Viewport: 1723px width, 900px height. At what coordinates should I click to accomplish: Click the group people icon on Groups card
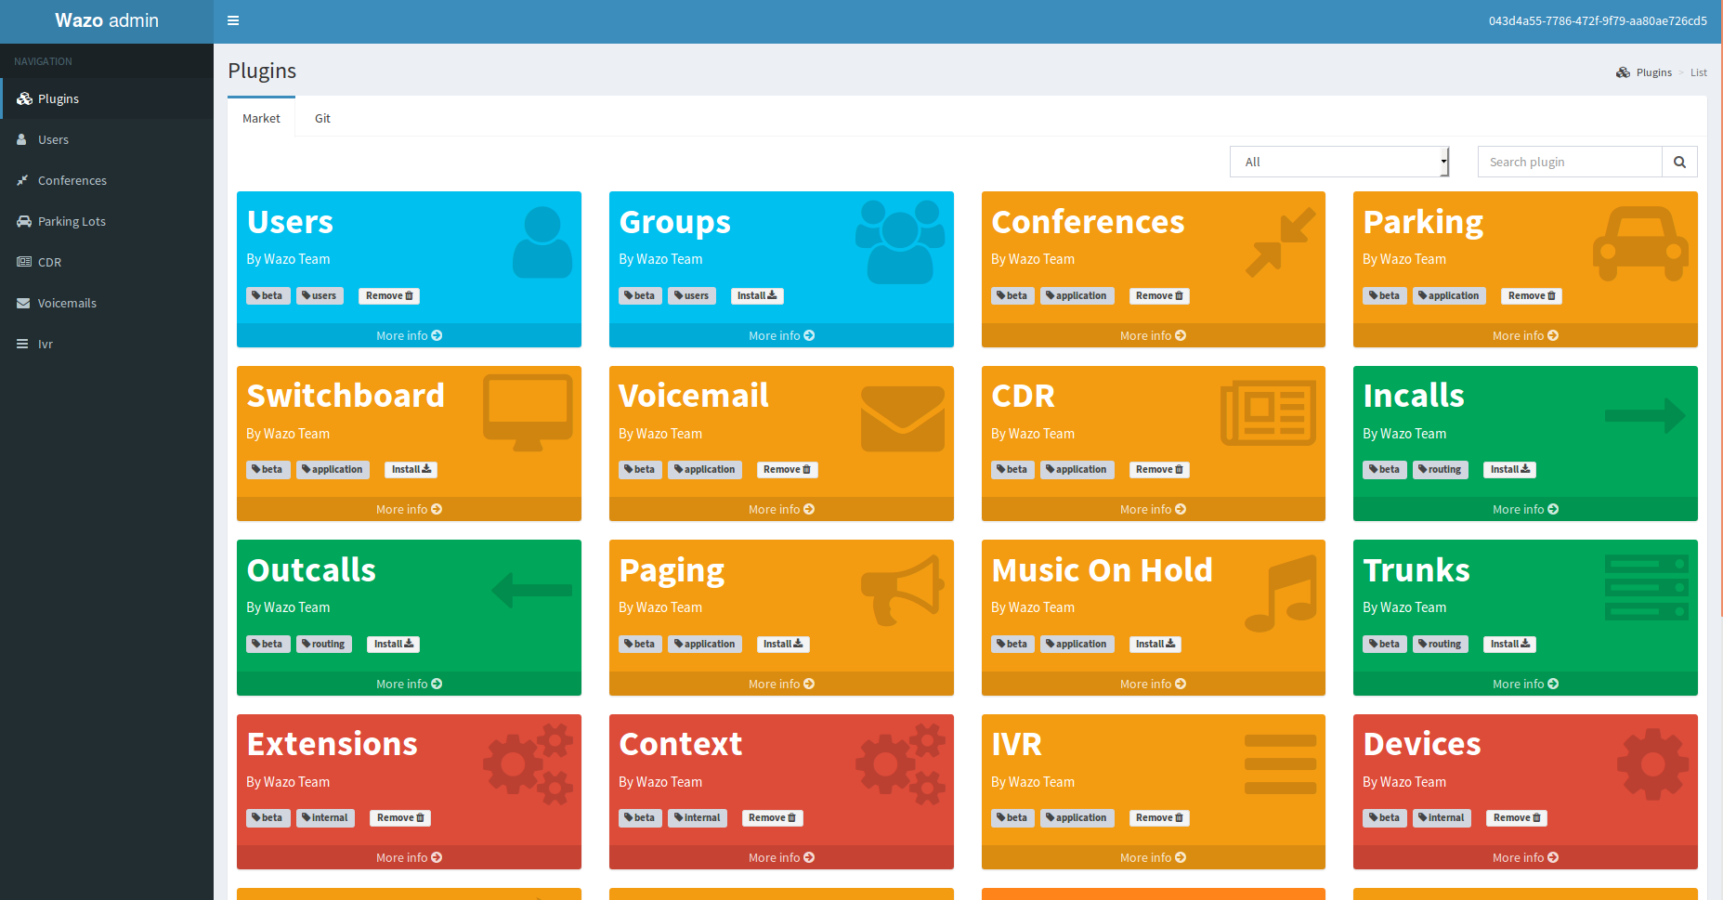click(x=900, y=242)
